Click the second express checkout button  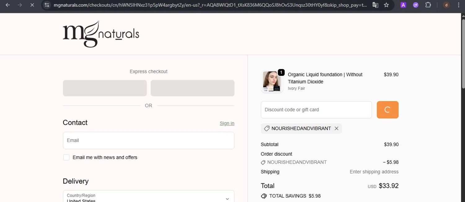click(193, 88)
